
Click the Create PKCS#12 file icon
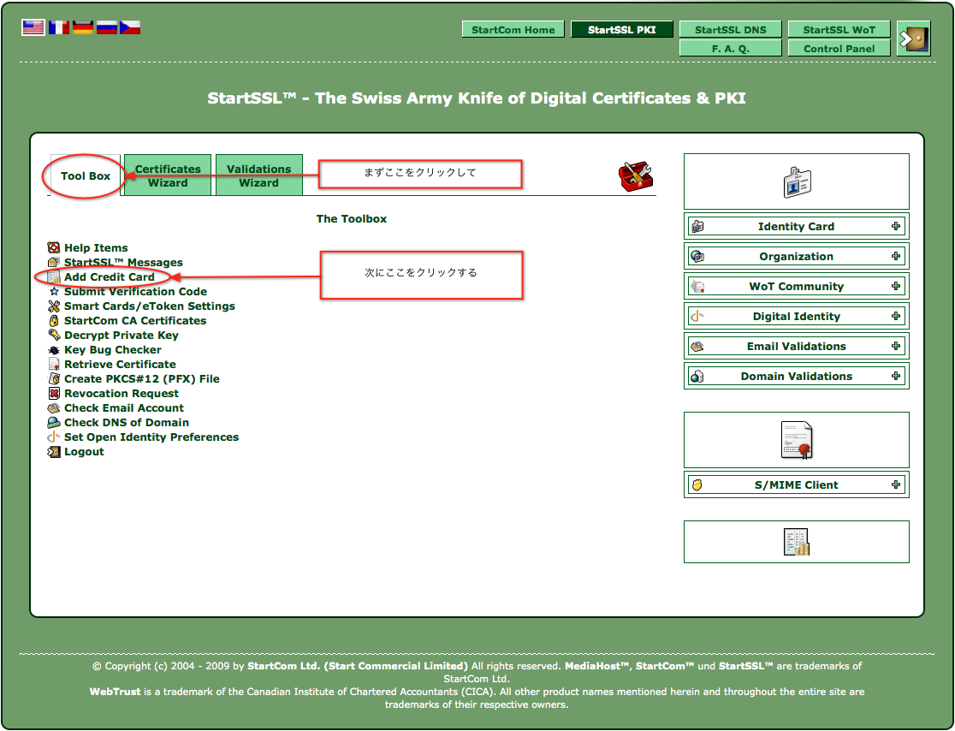pyautogui.click(x=54, y=378)
